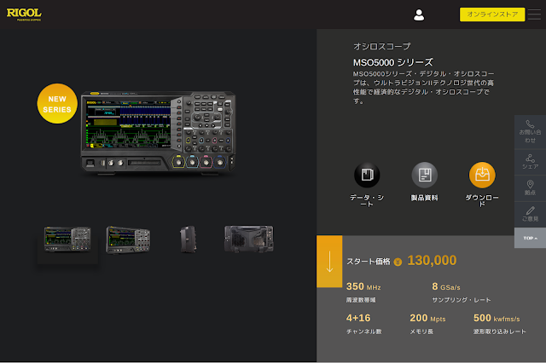Open the 製品資料 product materials icon
This screenshot has height=363, width=546.
click(425, 175)
